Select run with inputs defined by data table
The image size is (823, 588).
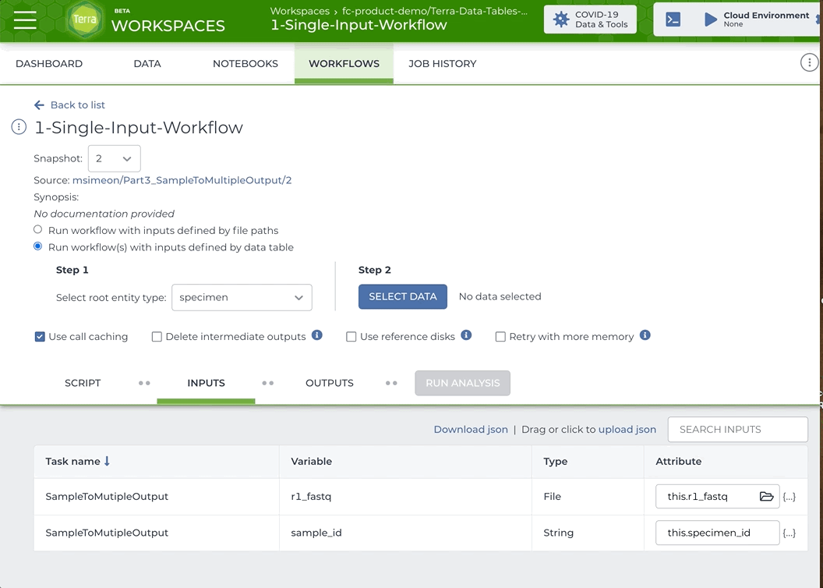[37, 246]
